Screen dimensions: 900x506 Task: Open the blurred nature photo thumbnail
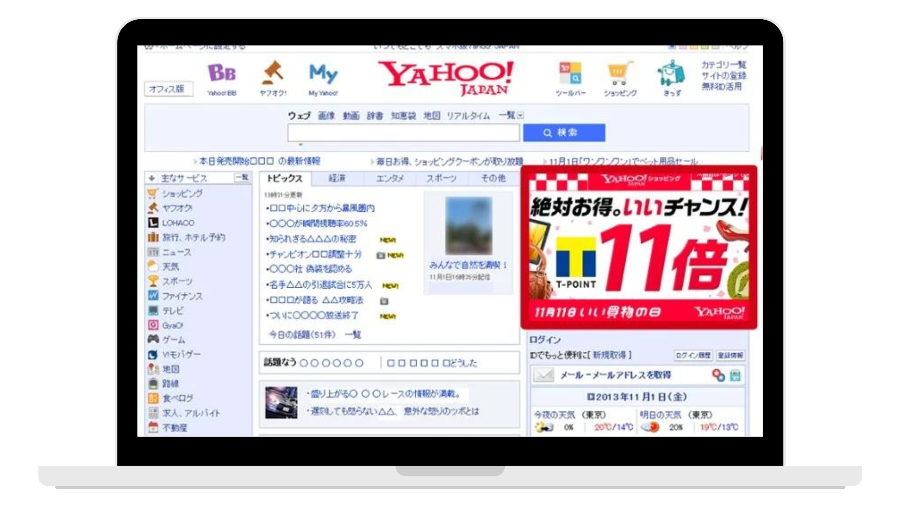click(468, 226)
